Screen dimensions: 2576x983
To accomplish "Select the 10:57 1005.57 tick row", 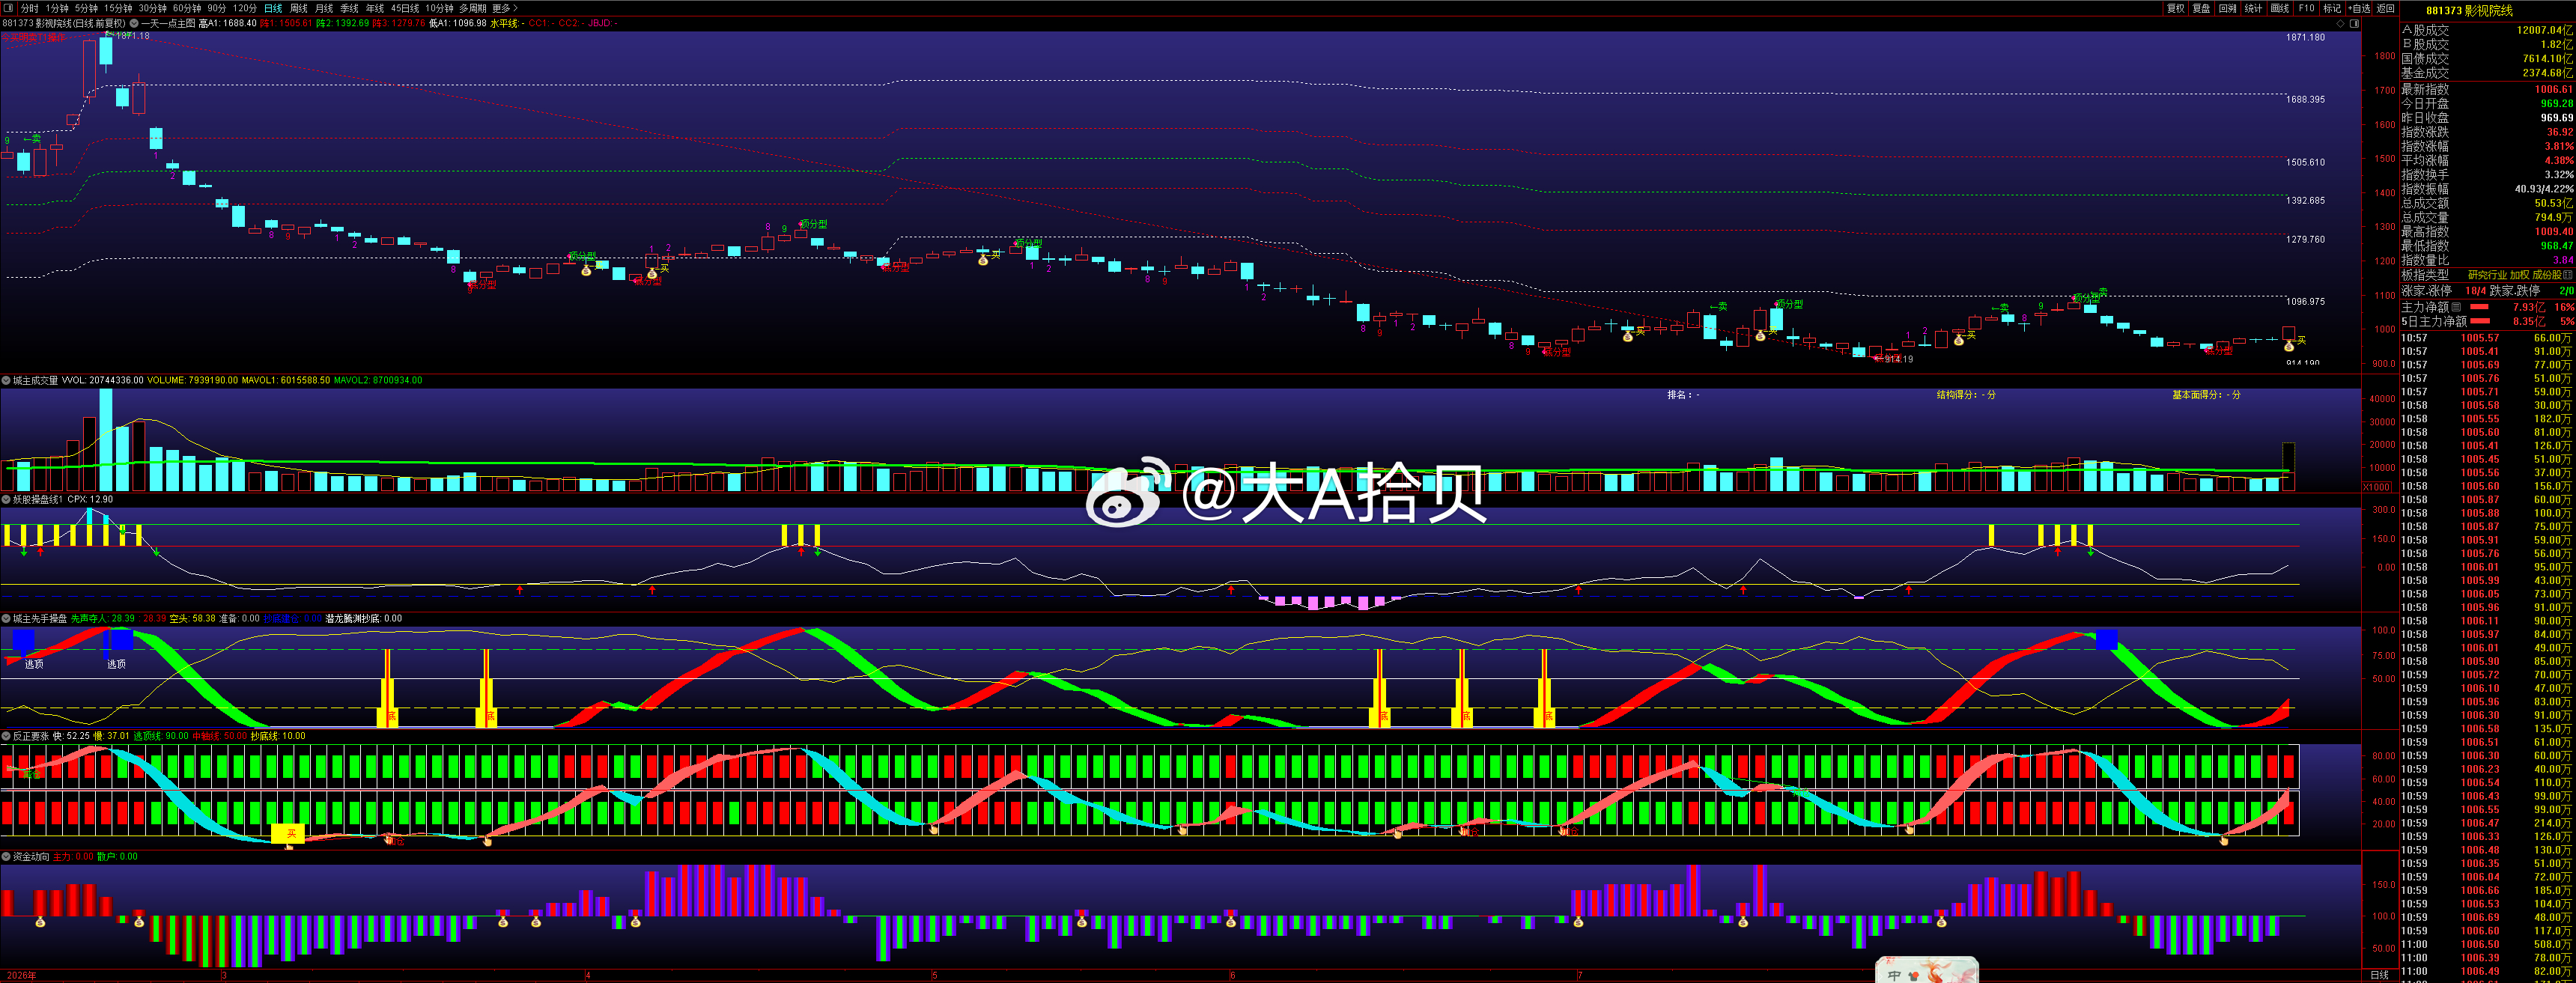I will point(2487,338).
